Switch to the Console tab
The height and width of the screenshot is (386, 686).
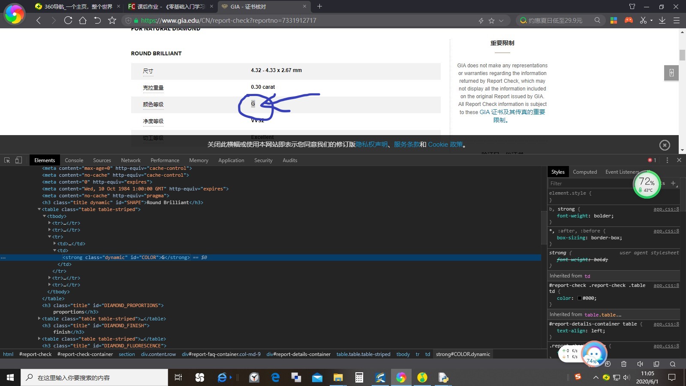74,160
